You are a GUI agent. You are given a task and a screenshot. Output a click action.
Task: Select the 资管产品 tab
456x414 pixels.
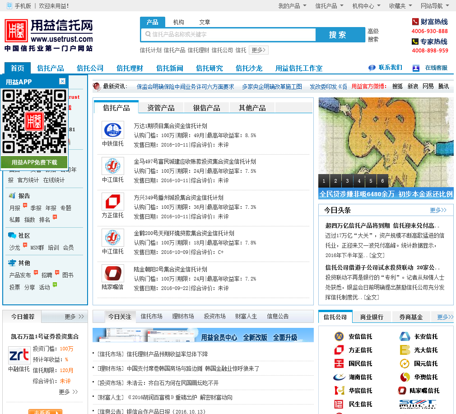[x=161, y=108]
